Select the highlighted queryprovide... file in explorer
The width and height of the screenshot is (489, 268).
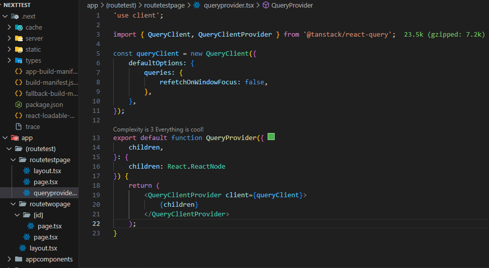(x=39, y=193)
